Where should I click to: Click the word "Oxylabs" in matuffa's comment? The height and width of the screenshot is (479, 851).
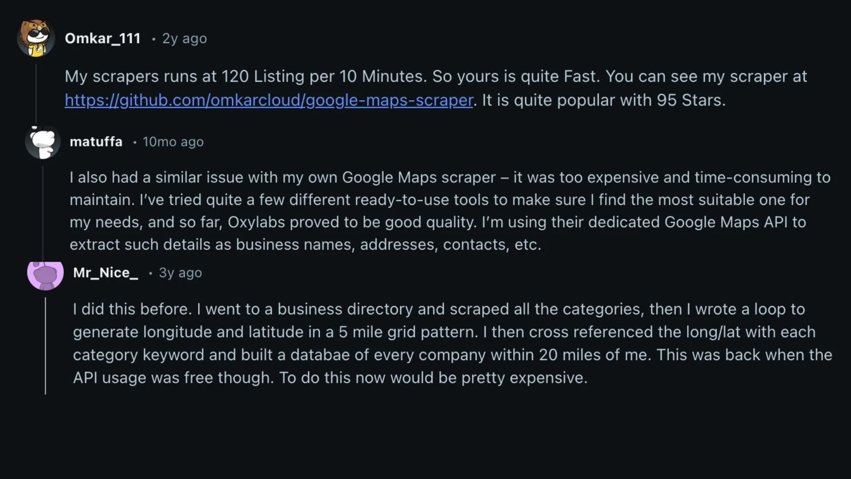[x=256, y=222]
